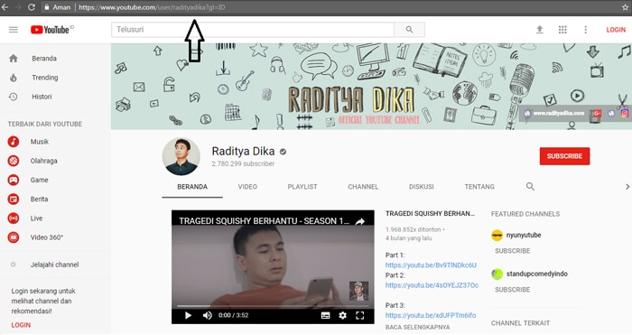Open the Berita channel icon

[x=14, y=200]
